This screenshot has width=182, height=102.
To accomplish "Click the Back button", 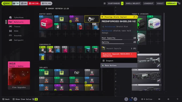I will tap(6, 99).
